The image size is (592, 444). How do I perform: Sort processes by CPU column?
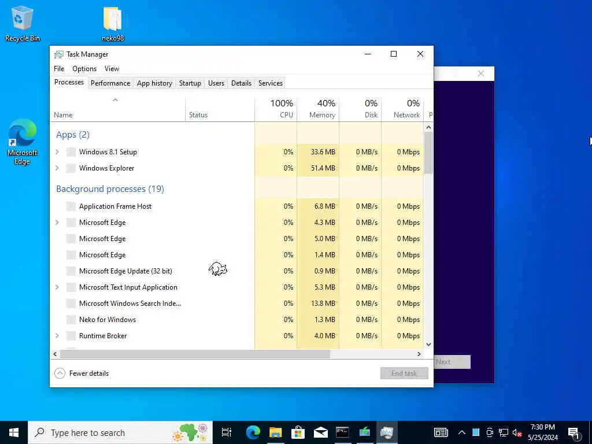pyautogui.click(x=276, y=109)
